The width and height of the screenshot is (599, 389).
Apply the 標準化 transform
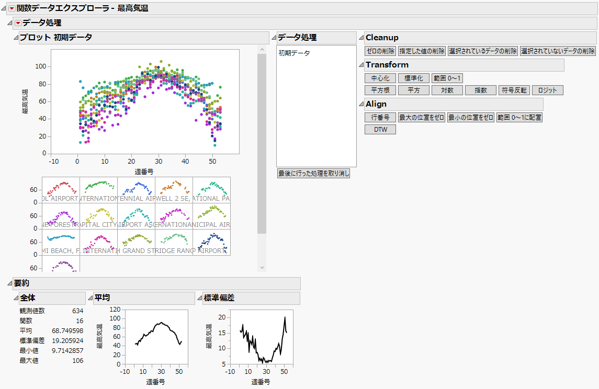click(413, 78)
